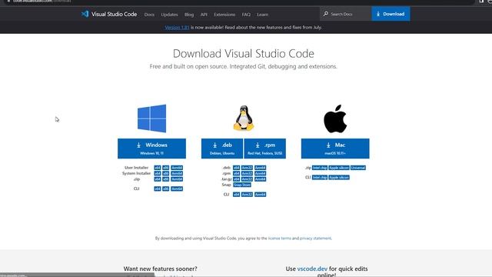492x277 pixels.
Task: Open the Snap Store link
Action: (x=242, y=185)
